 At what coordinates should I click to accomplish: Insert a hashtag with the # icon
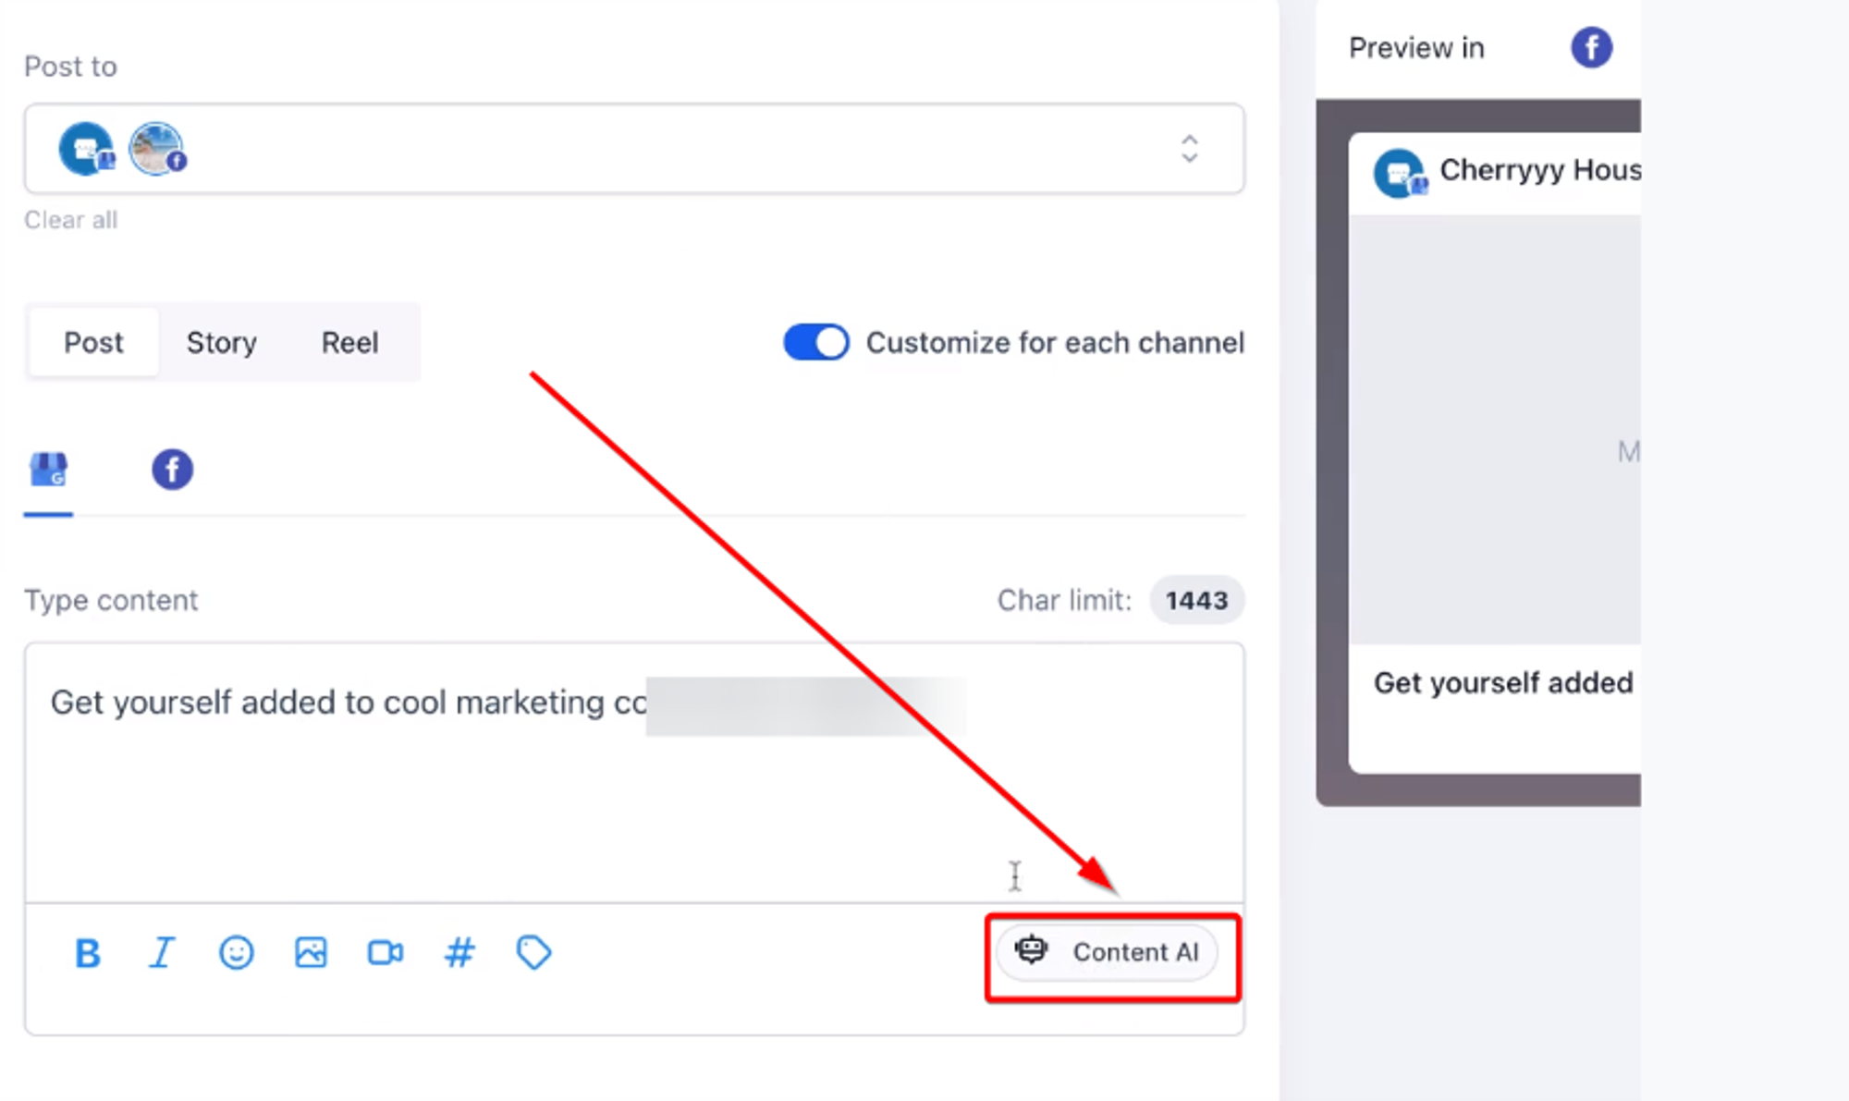coord(459,952)
